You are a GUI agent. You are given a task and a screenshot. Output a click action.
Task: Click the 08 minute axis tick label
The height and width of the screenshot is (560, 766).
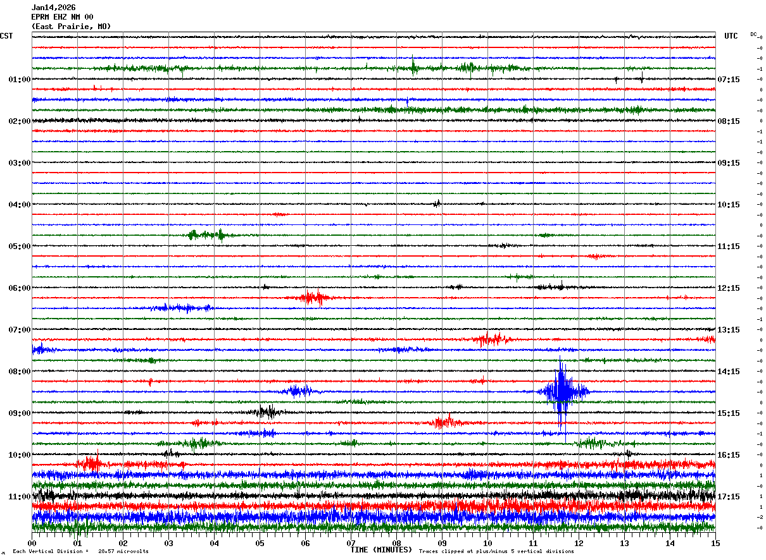[397, 543]
